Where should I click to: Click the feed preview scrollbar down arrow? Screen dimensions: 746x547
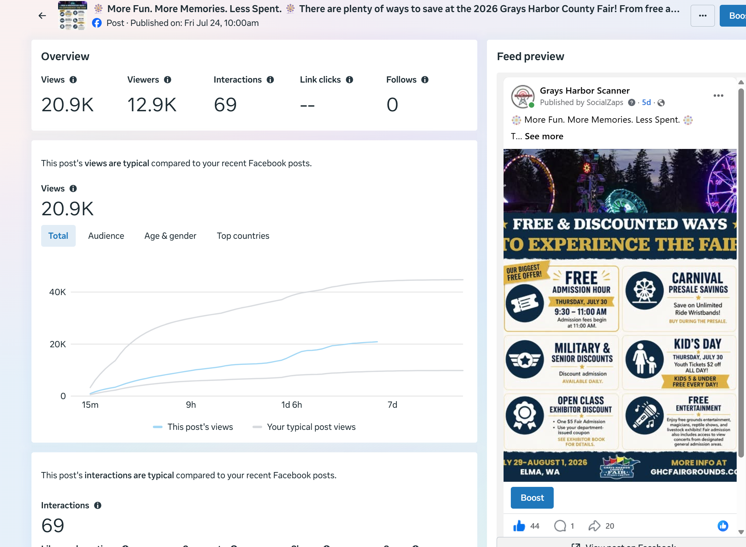tap(741, 532)
